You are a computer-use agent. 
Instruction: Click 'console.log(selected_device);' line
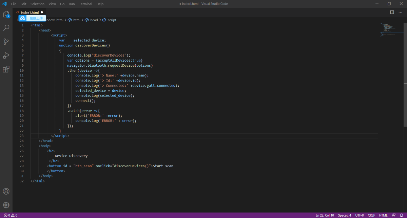click(105, 95)
